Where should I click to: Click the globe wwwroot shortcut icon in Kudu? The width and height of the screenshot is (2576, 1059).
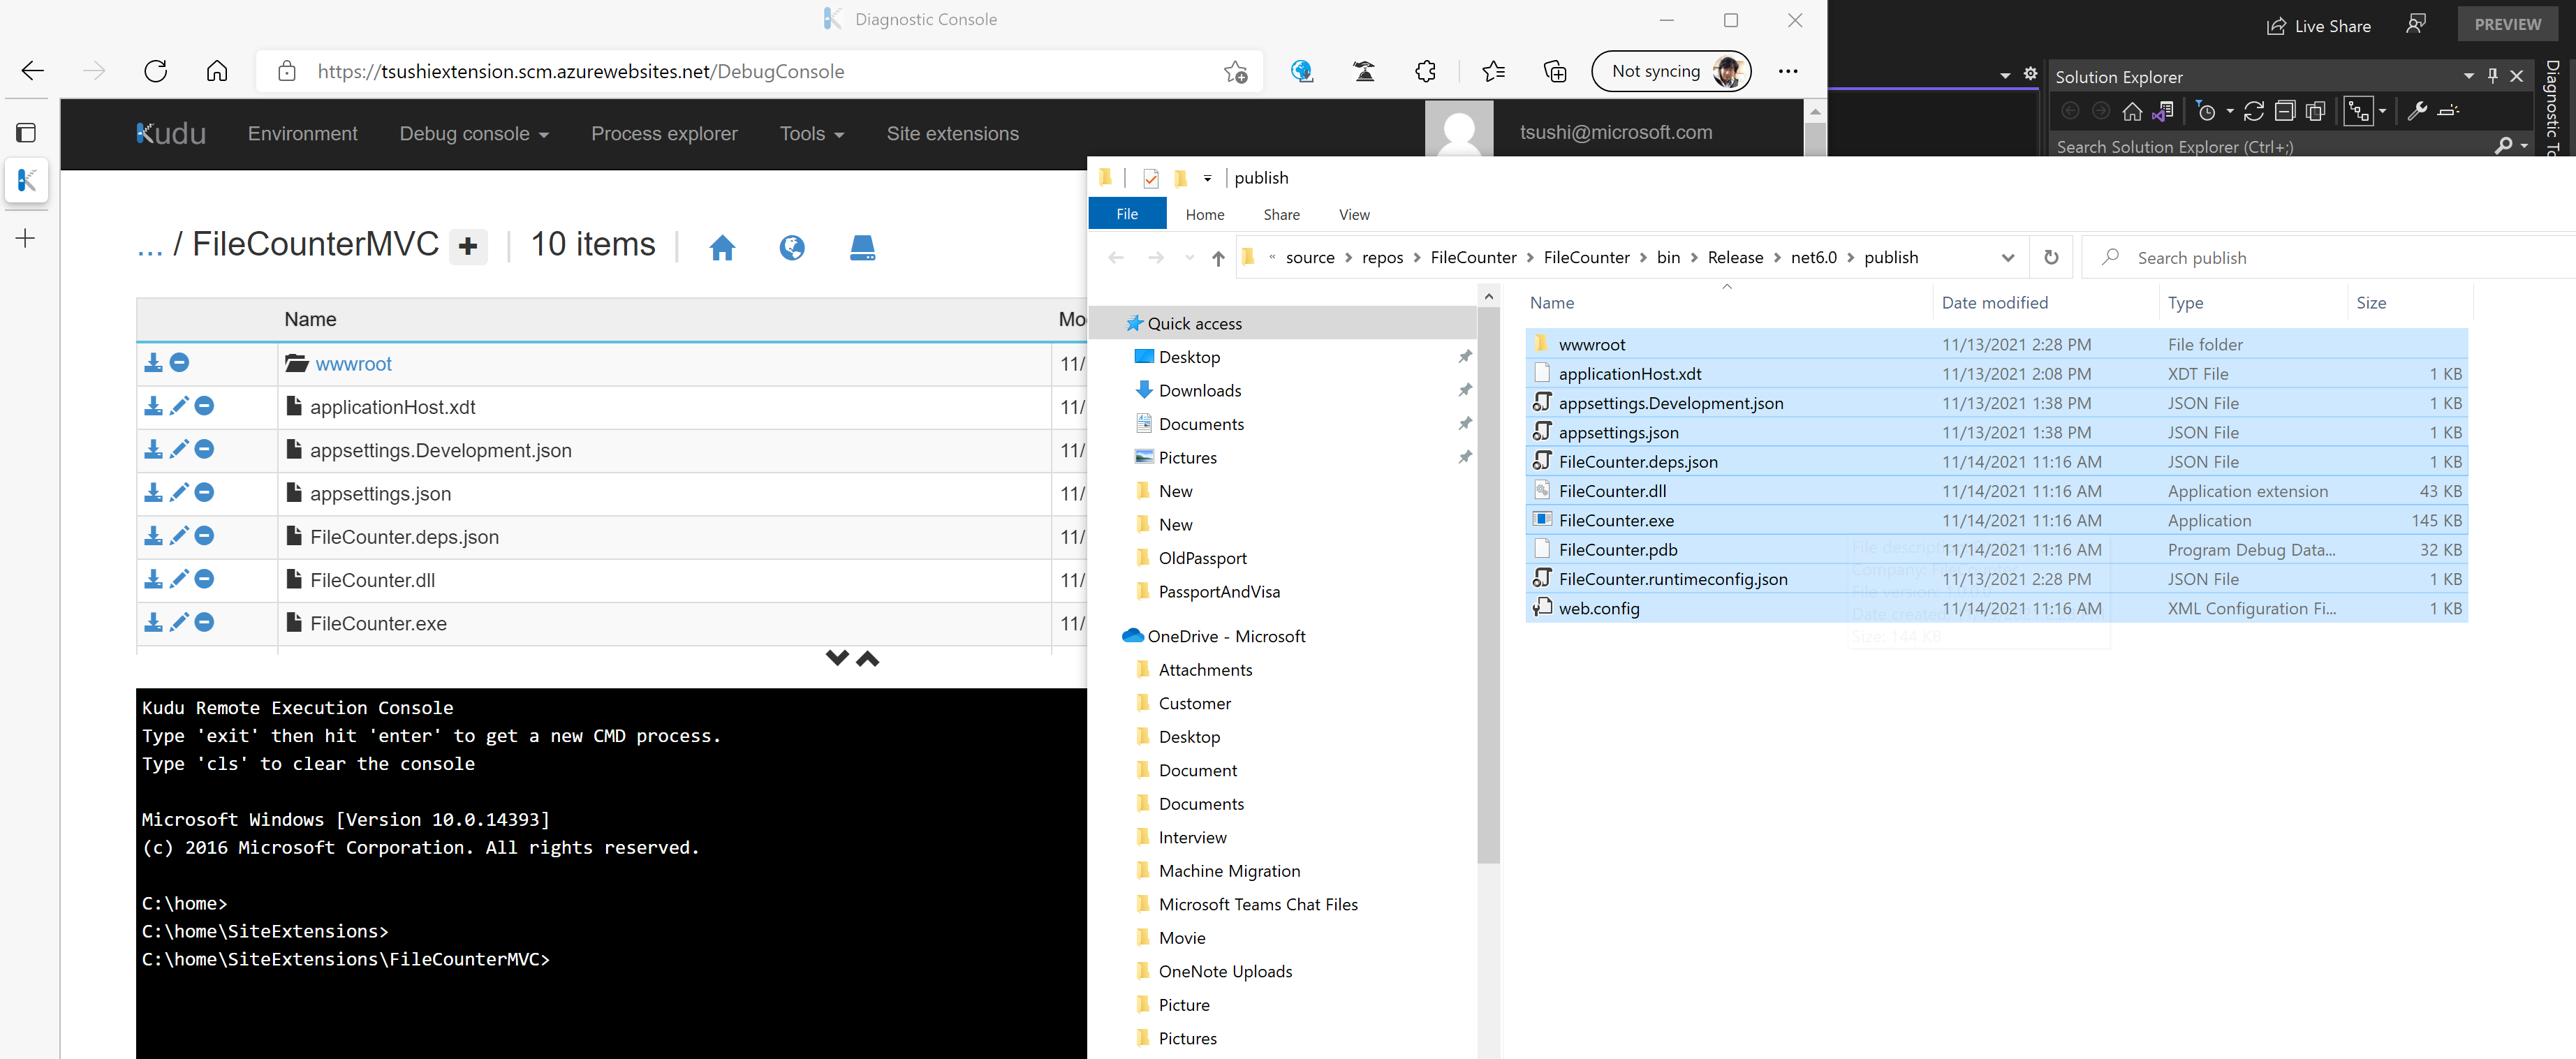point(792,247)
